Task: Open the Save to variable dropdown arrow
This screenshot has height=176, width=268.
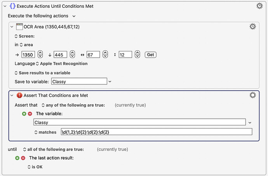Action: (110, 81)
